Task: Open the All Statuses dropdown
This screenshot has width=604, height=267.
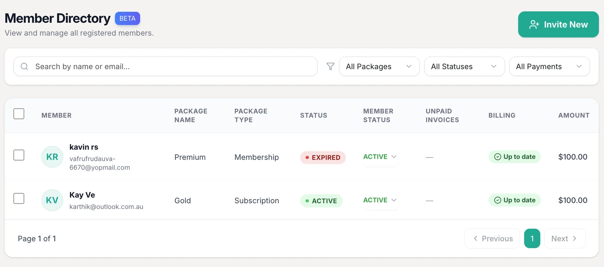Action: [464, 66]
